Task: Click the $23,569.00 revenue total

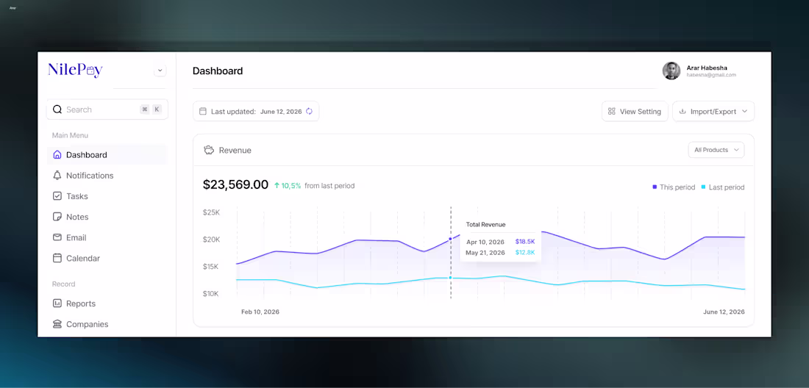Action: click(x=236, y=185)
